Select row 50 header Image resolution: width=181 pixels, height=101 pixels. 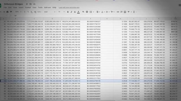[x=3, y=45]
